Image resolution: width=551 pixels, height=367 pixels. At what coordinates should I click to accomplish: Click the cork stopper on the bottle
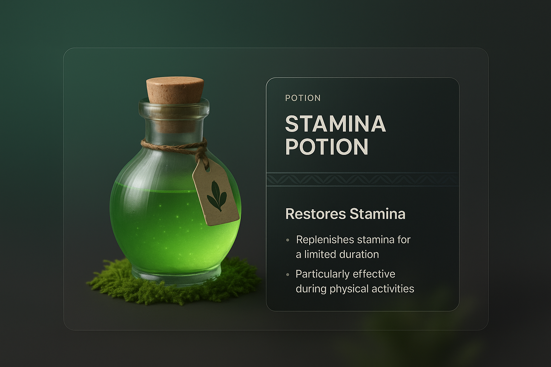point(175,89)
